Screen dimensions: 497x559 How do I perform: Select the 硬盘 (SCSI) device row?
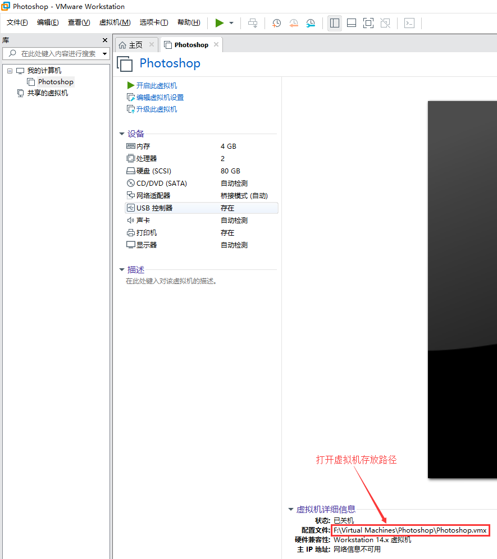[x=201, y=171]
